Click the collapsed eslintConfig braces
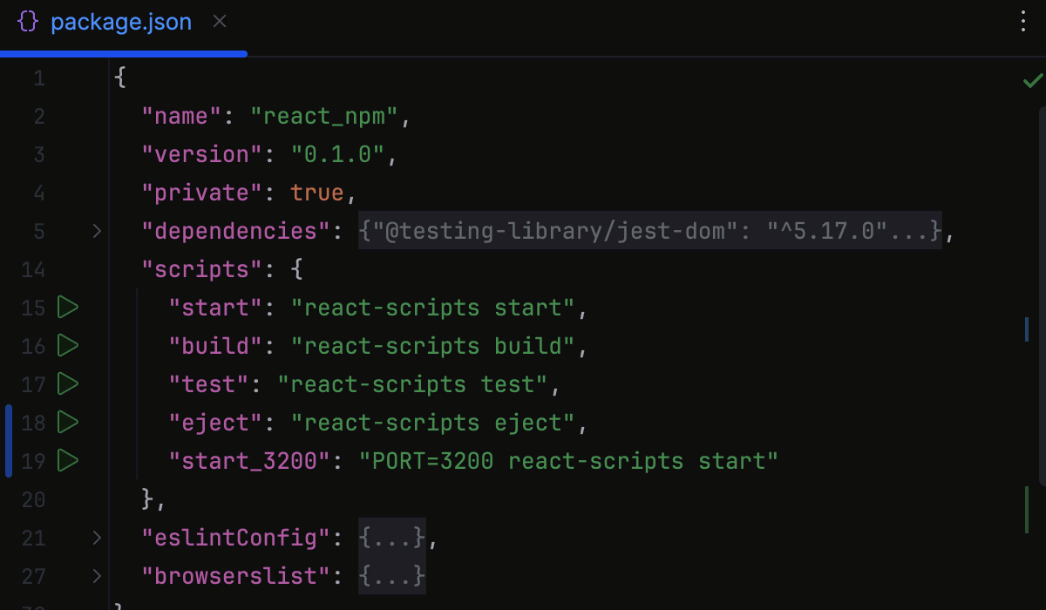Screen dimensions: 1046x610 (x=391, y=538)
